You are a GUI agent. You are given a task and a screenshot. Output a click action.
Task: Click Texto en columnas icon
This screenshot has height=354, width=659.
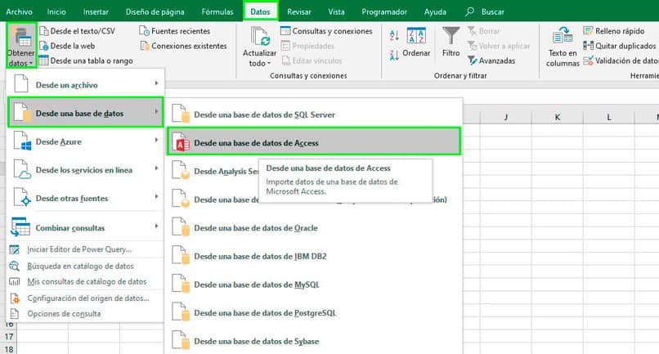point(563,36)
